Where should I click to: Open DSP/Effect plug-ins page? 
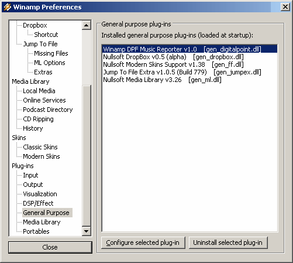point(38,203)
